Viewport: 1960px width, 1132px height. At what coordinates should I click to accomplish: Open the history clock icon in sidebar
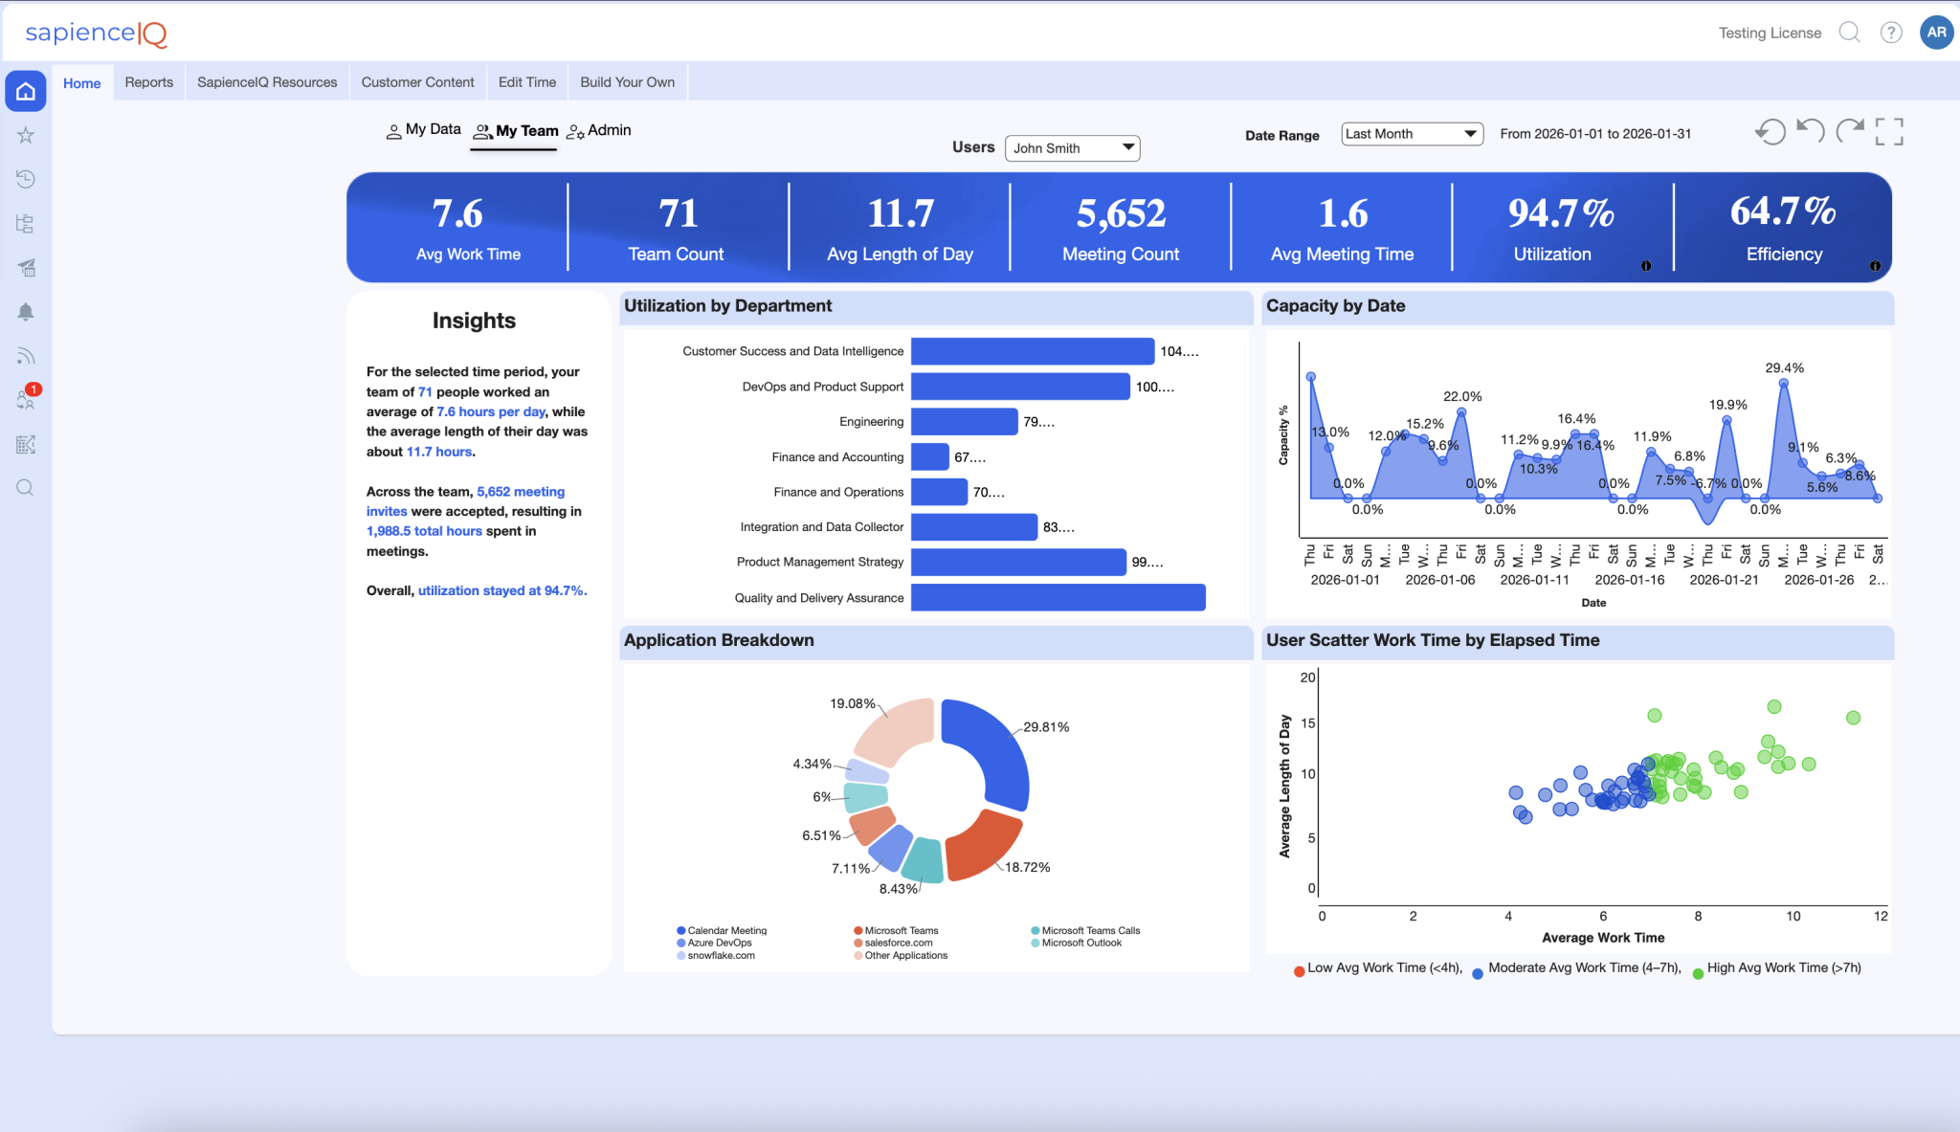tap(26, 179)
